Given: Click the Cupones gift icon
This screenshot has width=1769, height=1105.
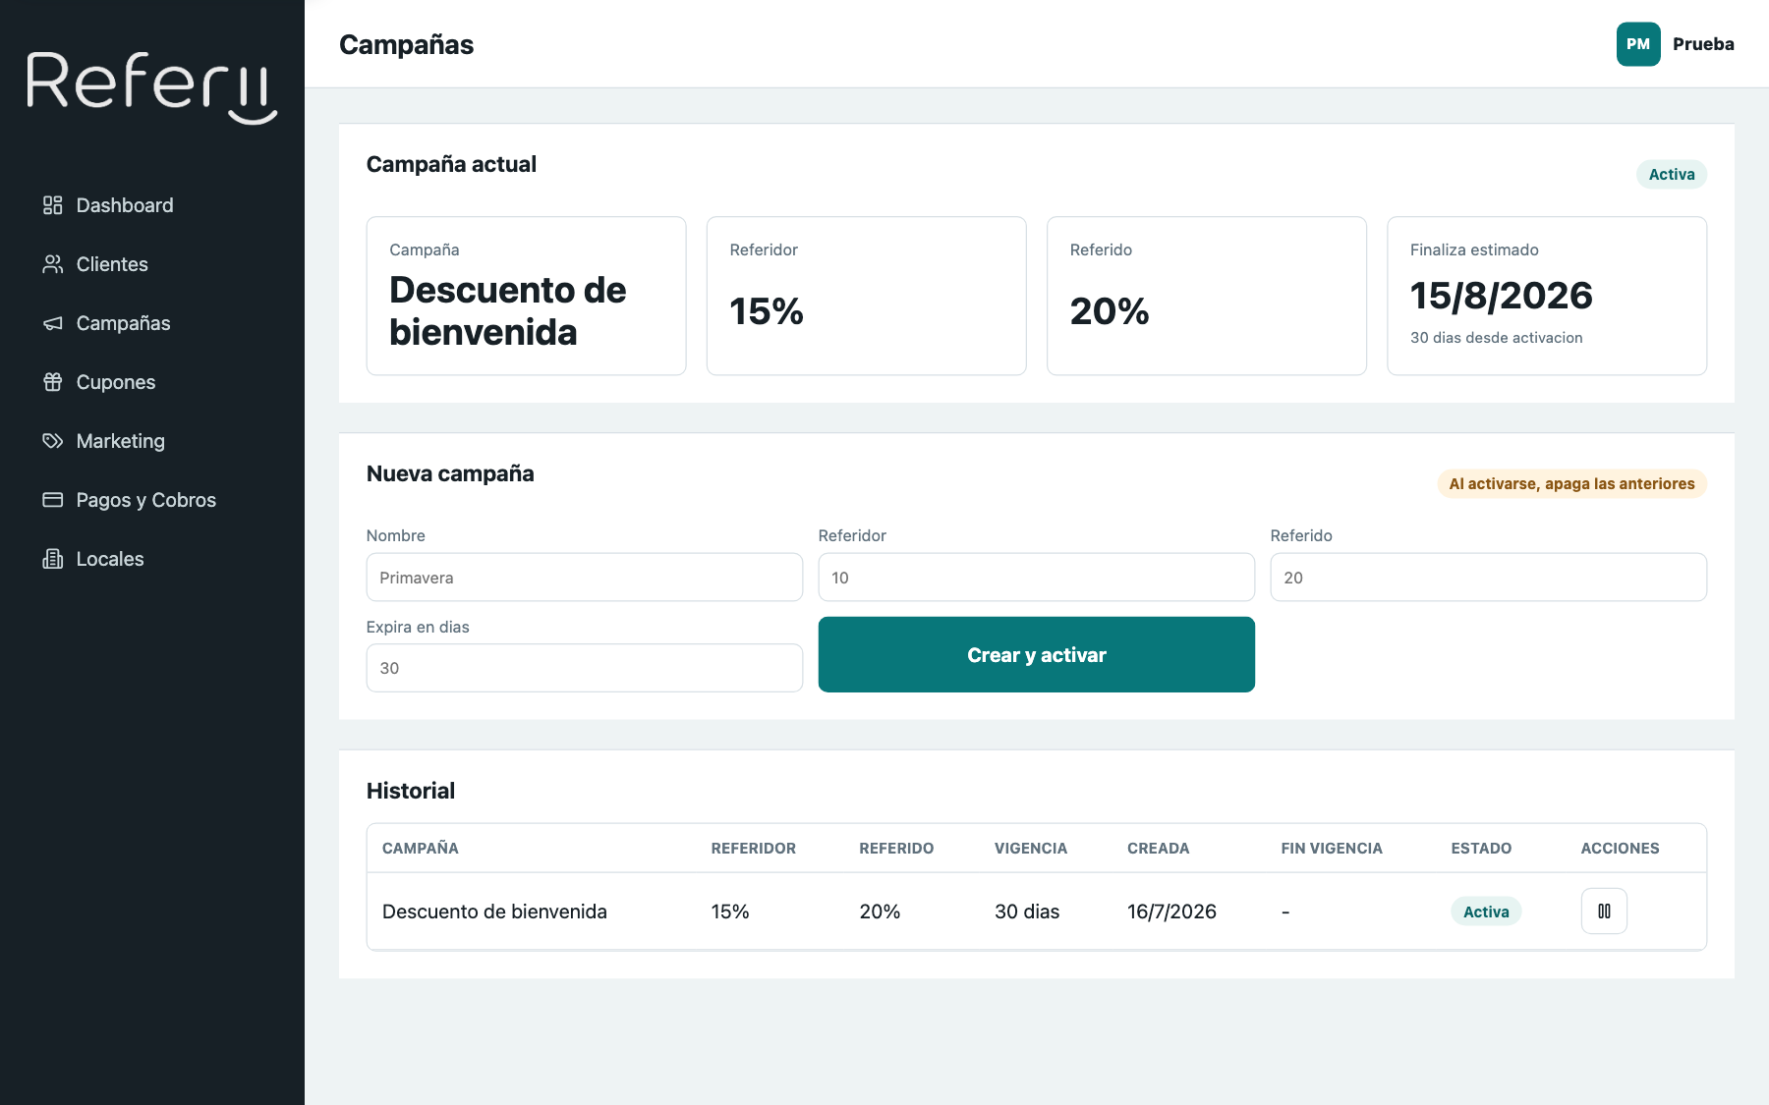Looking at the screenshot, I should (x=53, y=382).
